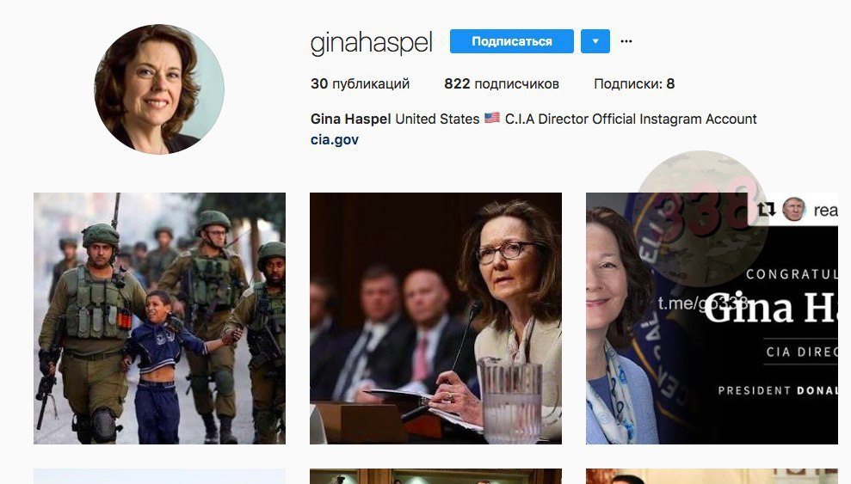Open the three-dots profile options menu
This screenshot has width=851, height=484.
tap(626, 41)
